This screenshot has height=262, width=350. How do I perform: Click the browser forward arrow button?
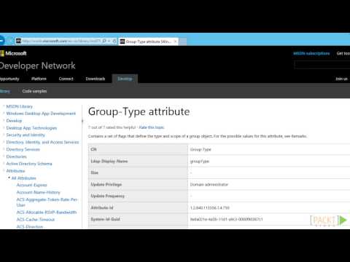click(x=10, y=41)
